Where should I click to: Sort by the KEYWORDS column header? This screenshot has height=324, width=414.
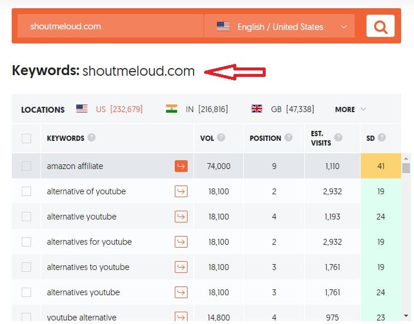click(66, 138)
